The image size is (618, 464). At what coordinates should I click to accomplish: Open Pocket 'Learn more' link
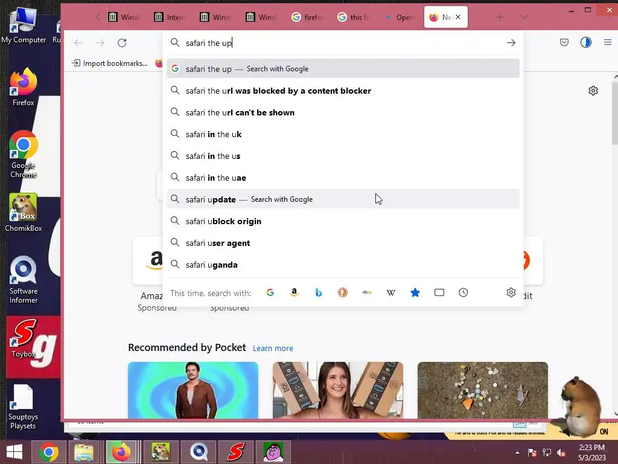pos(273,349)
